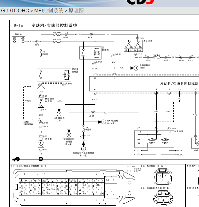The height and width of the screenshot is (207, 199).
Task: Click the 15A 喷油嘴 label
Action: point(112,121)
